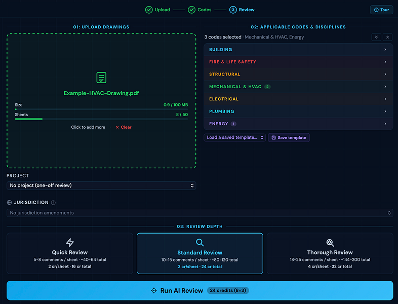Click the '24 credits (8×3)' badge
This screenshot has width=398, height=304.
click(x=228, y=290)
